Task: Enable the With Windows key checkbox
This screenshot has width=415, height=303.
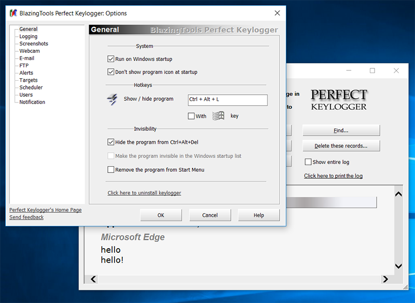Action: [191, 116]
